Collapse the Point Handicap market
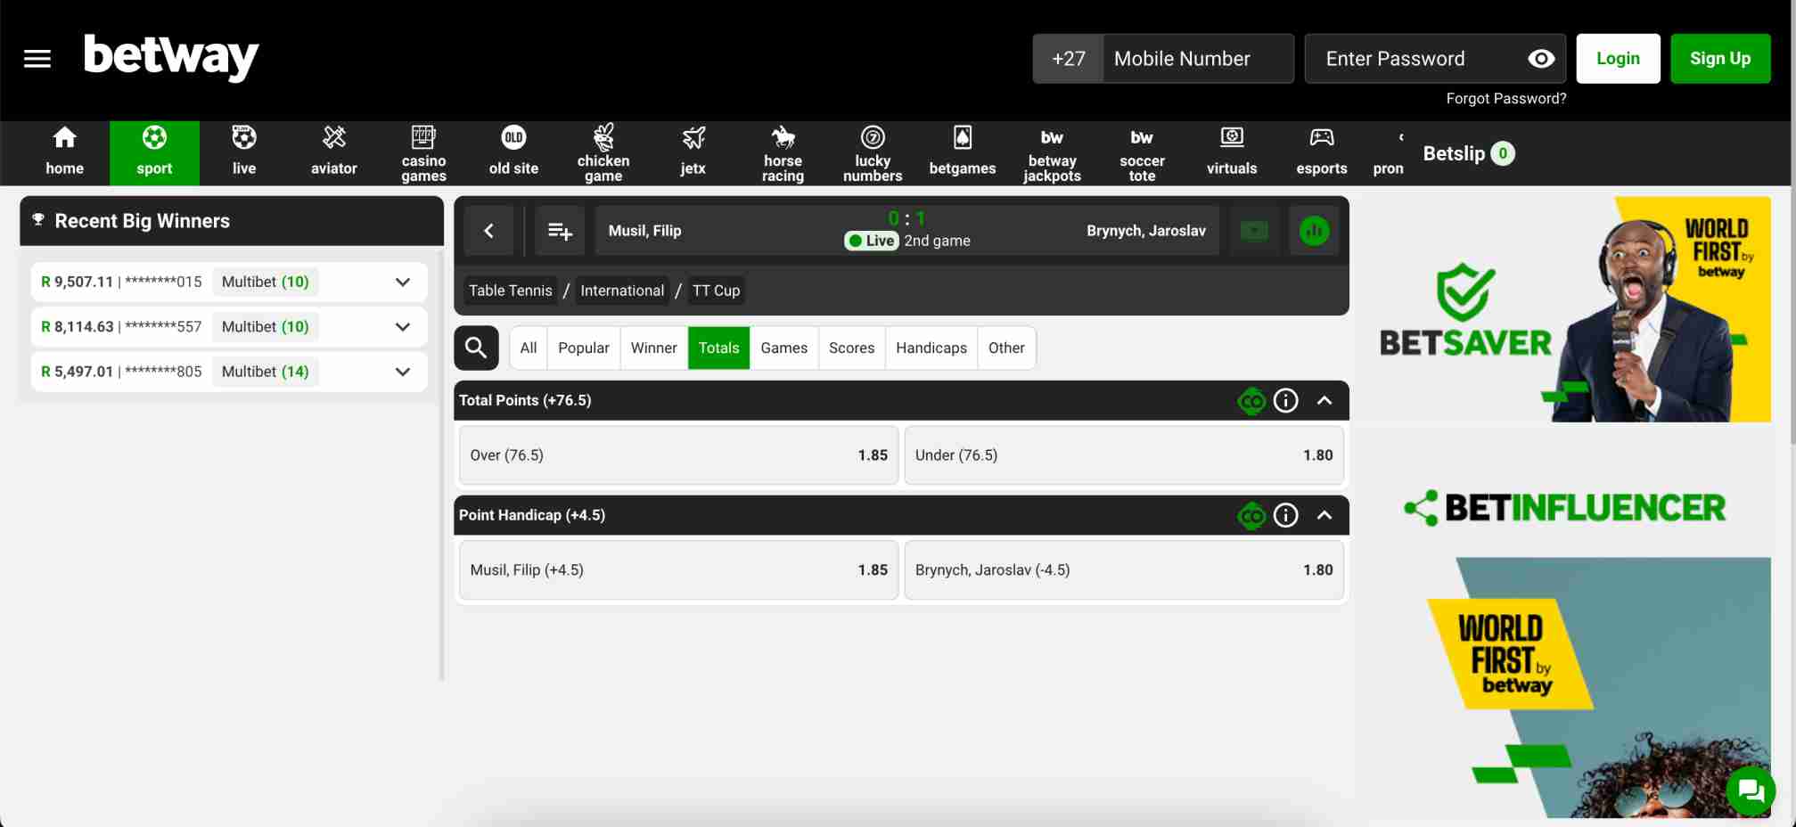 (x=1324, y=515)
